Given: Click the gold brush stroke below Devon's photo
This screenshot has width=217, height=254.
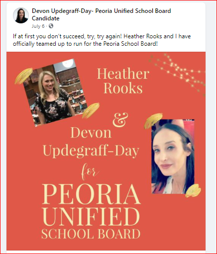Looking at the screenshot, I should pos(193,190).
